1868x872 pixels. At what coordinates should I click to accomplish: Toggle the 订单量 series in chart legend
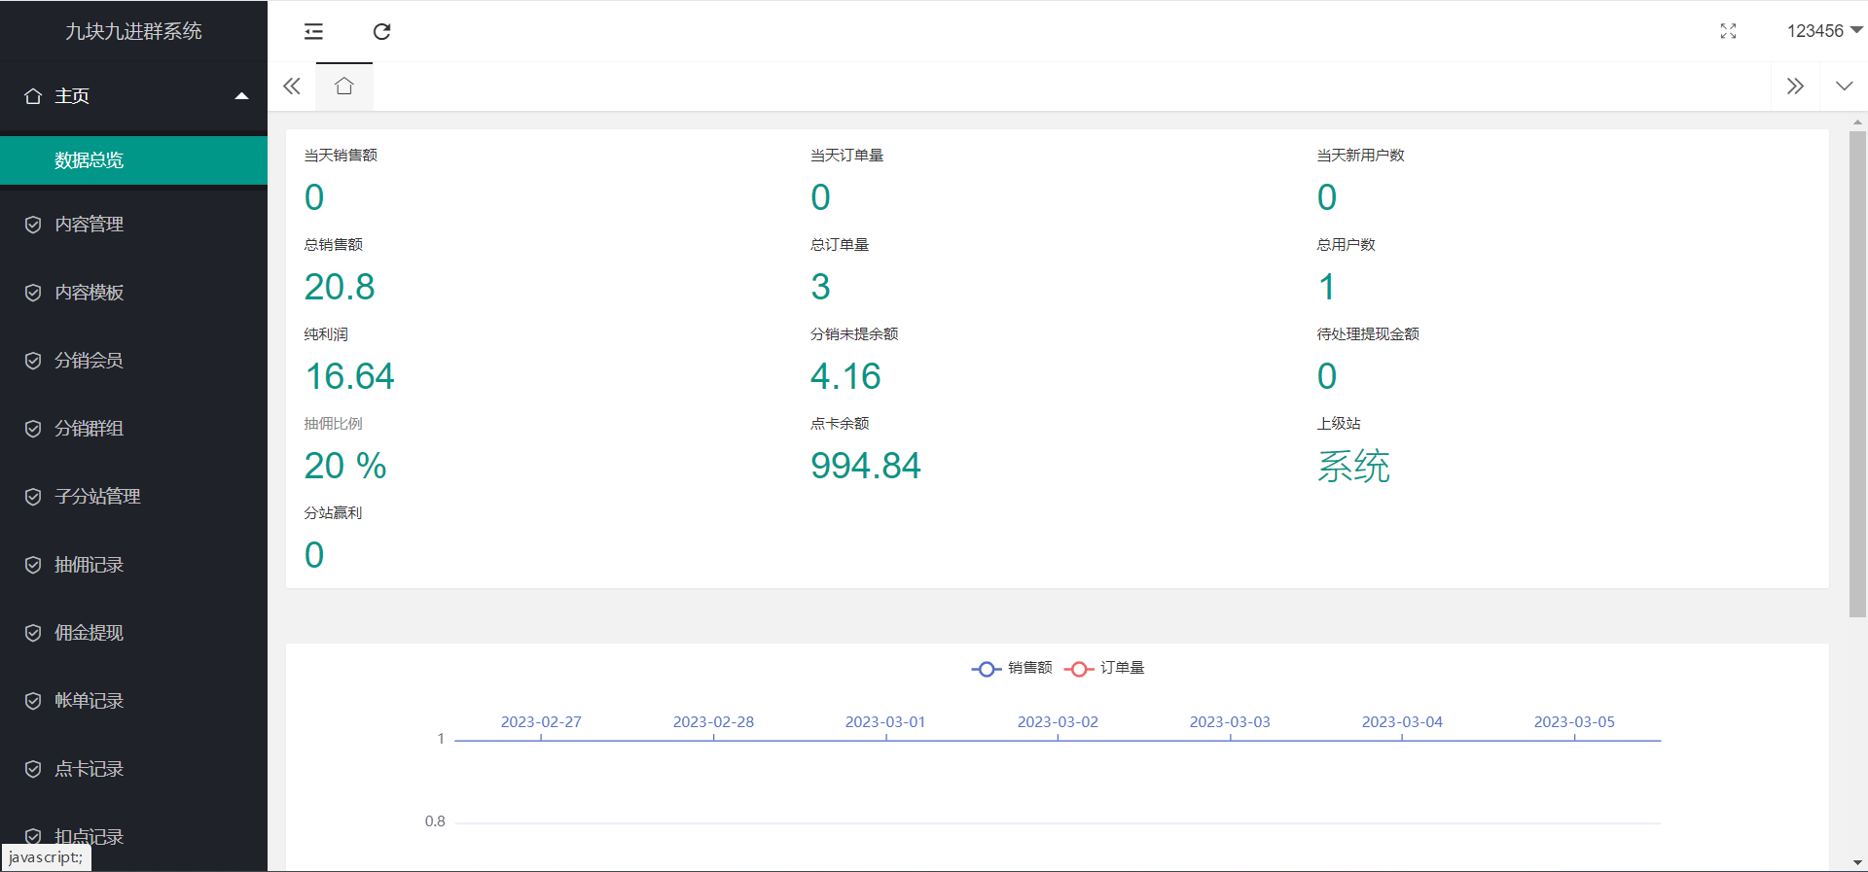click(1104, 668)
